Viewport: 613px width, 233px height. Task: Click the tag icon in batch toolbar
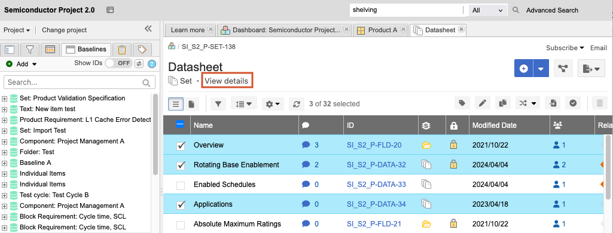(x=462, y=103)
